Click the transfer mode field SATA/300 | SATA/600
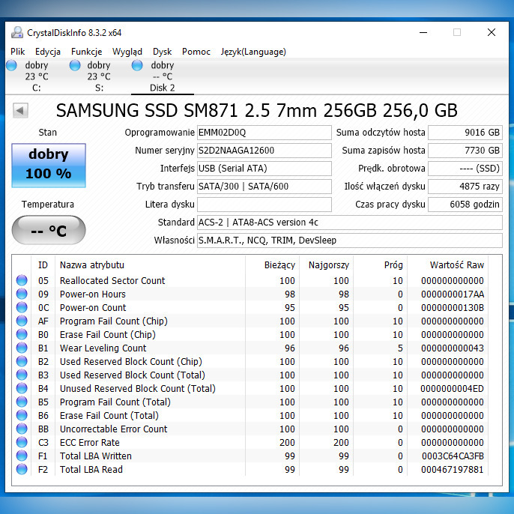The width and height of the screenshot is (514, 514). coord(264,187)
